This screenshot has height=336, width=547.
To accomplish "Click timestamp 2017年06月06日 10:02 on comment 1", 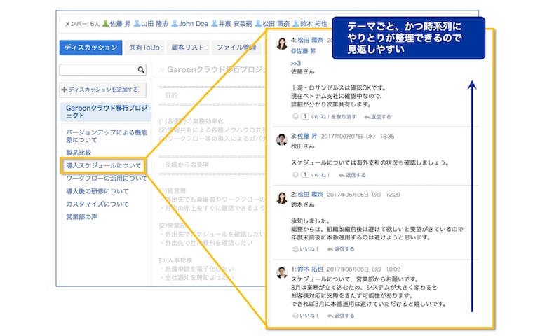I will (x=363, y=269).
